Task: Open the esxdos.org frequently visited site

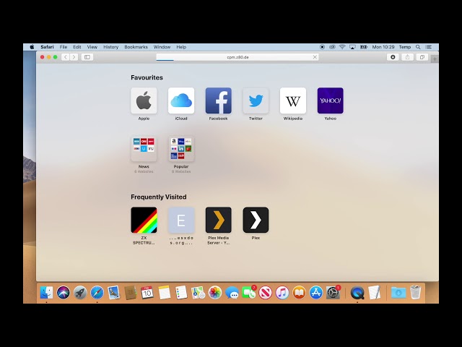Action: coord(181,220)
